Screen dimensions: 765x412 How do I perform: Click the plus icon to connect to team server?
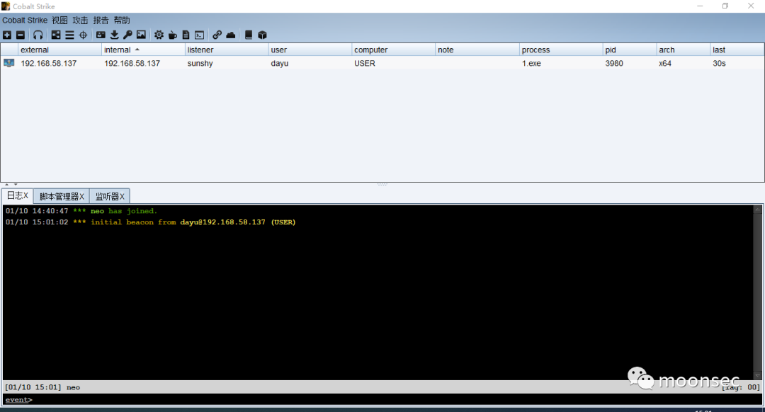[7, 35]
